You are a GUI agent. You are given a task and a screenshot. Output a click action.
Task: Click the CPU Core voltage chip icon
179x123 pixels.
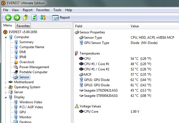tap(81, 111)
